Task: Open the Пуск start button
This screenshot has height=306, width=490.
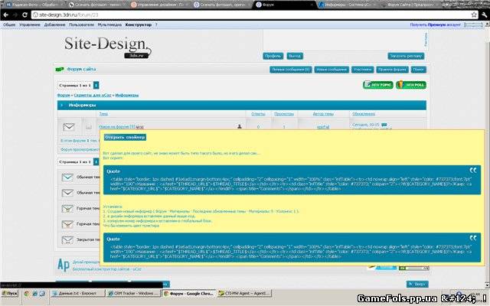Action: (10, 294)
